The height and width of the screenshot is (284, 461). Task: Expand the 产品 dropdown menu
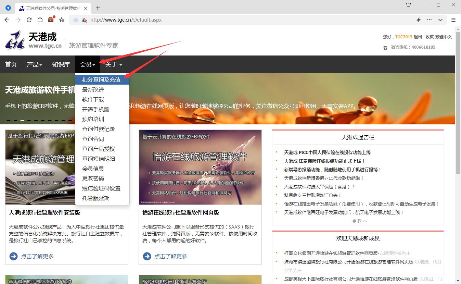coord(34,64)
